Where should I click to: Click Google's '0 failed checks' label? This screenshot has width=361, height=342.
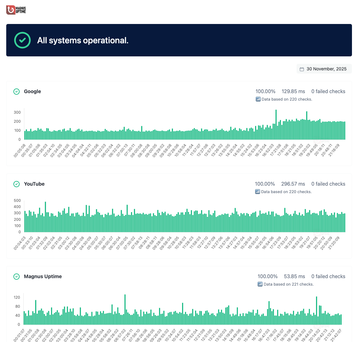[328, 92]
